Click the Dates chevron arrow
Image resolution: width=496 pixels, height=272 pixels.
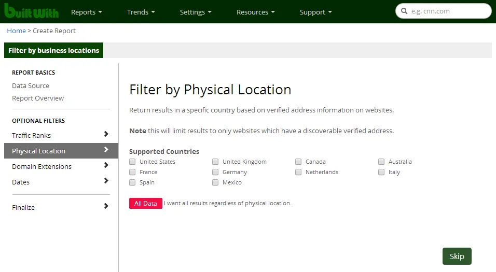(106, 181)
